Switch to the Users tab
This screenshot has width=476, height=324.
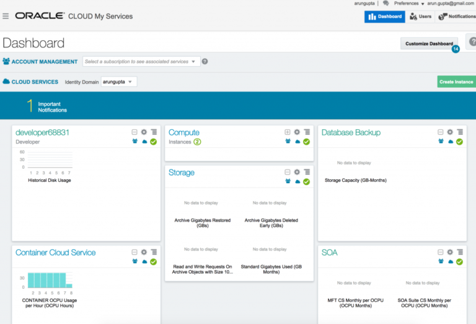coord(420,16)
